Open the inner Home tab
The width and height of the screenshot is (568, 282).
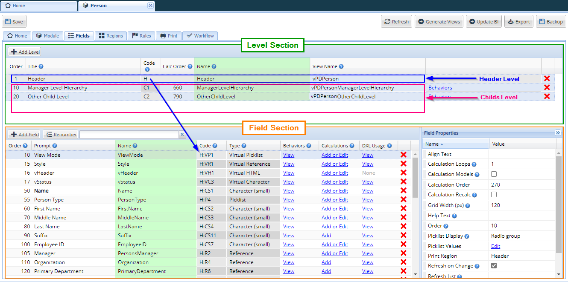pos(17,36)
